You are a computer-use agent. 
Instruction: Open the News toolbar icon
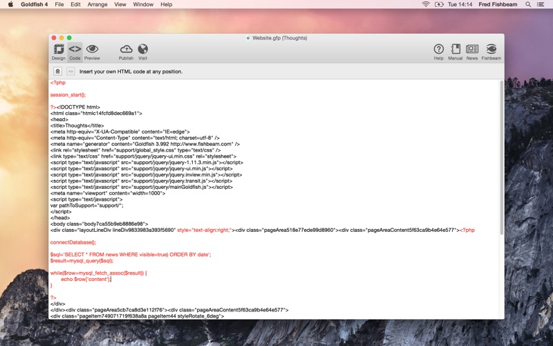pos(472,50)
